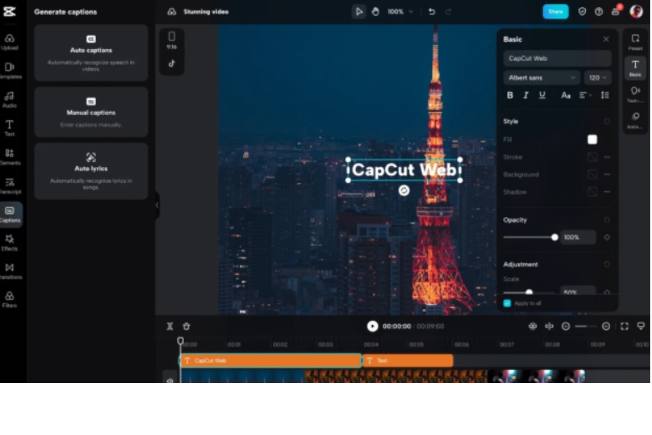This screenshot has width=652, height=435.
Task: Open the Albert sans font dropdown
Action: pos(542,78)
